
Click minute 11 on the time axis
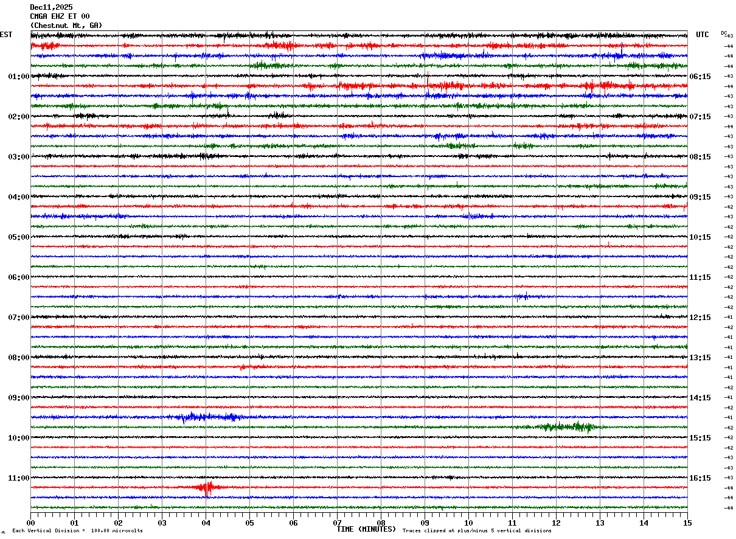[x=512, y=523]
